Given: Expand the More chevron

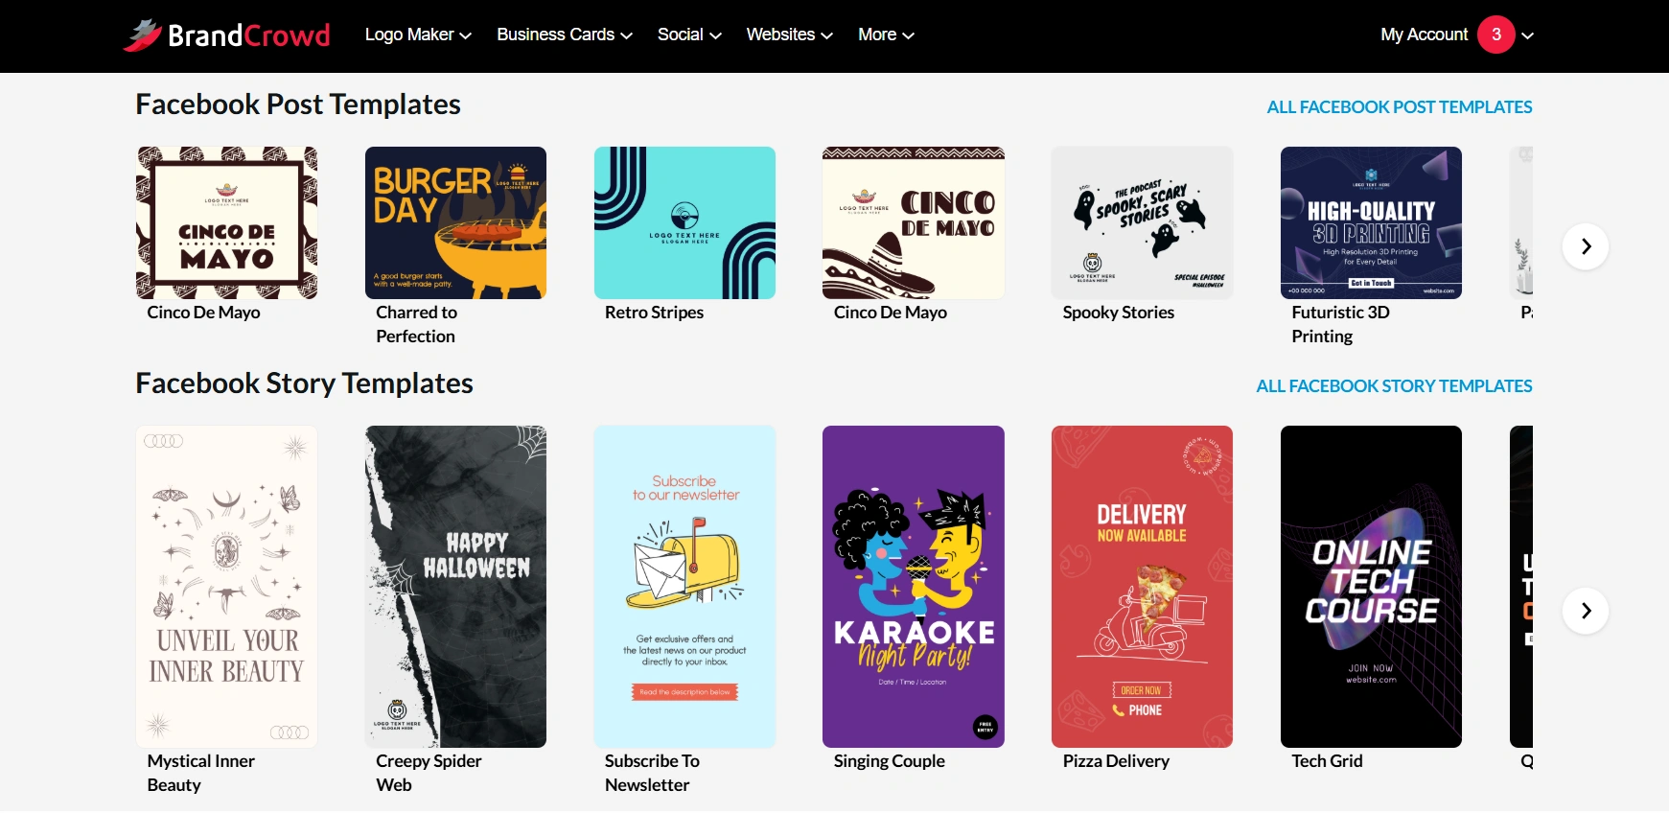Looking at the screenshot, I should point(908,36).
